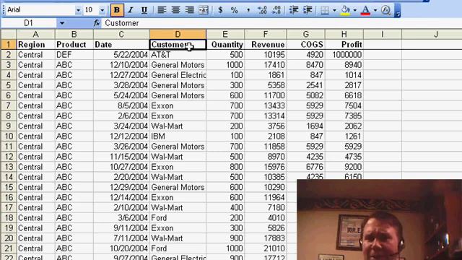The width and height of the screenshot is (462, 260).
Task: Select column E header
Action: point(225,34)
